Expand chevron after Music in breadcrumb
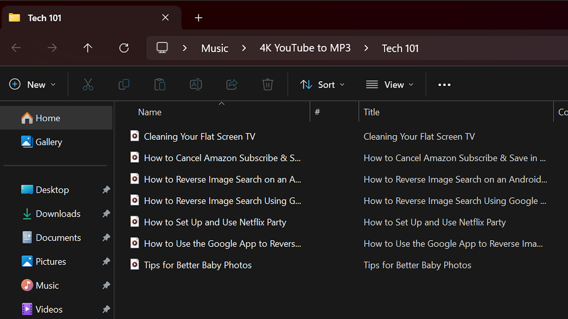Viewport: 568px width, 319px height. (244, 48)
